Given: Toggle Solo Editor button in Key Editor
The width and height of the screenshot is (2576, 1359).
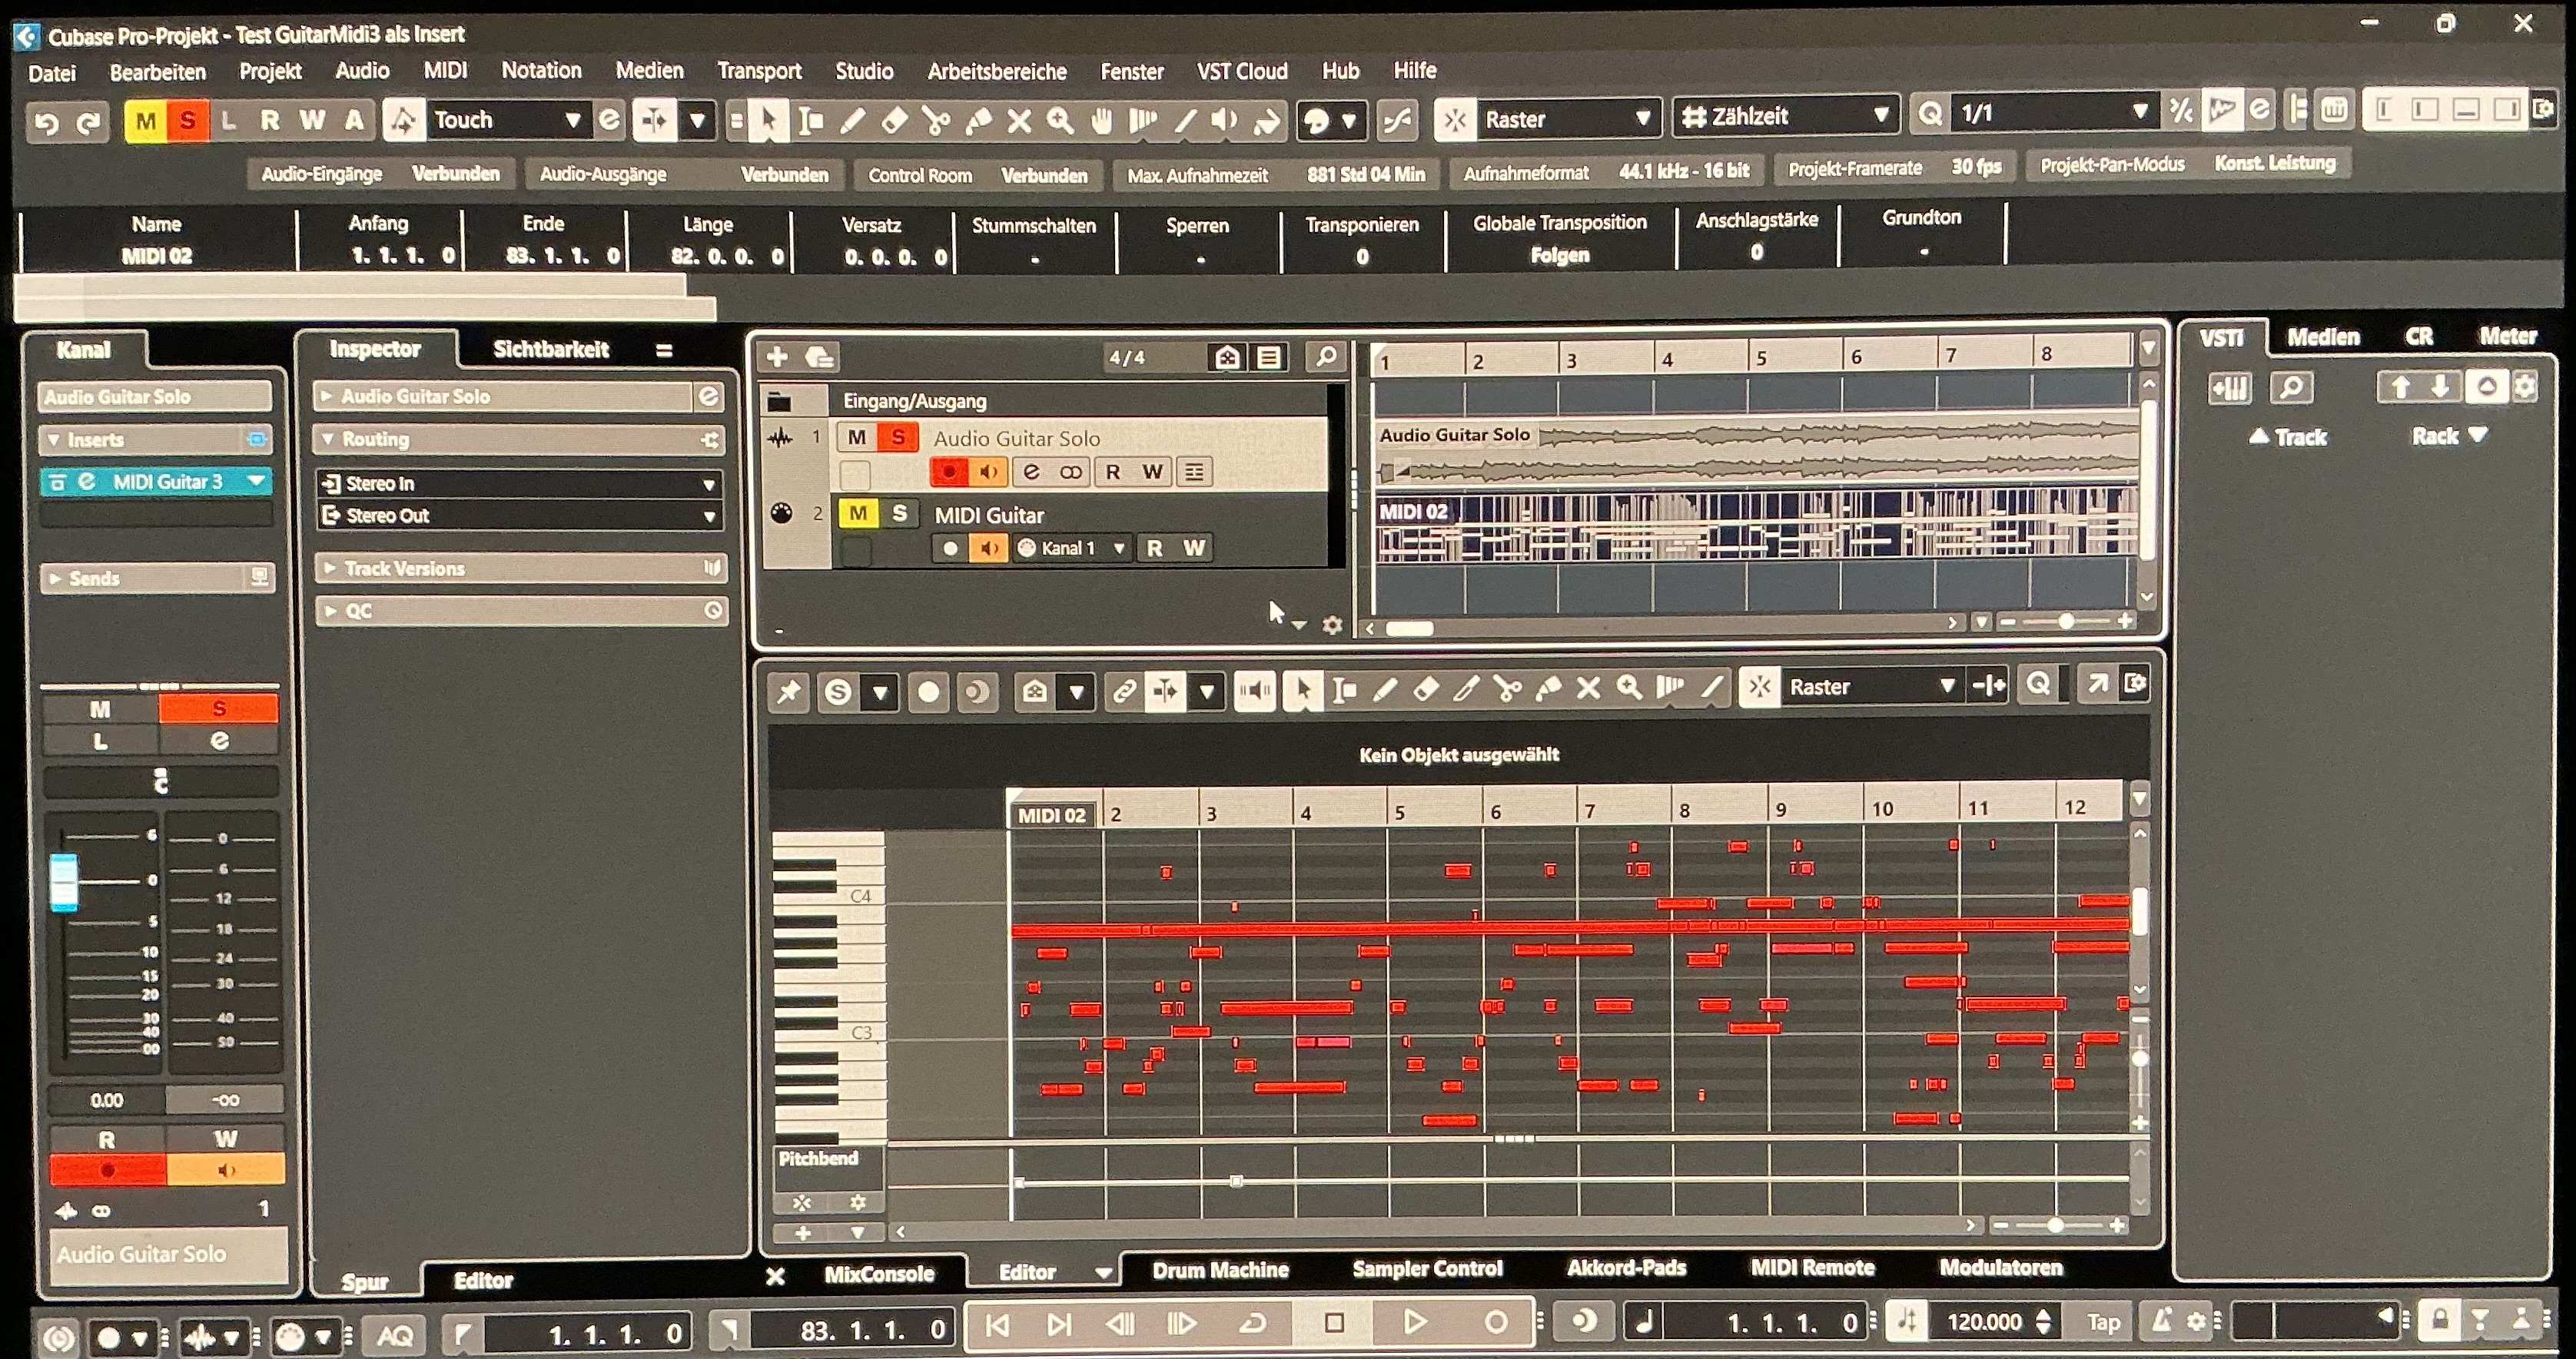Looking at the screenshot, I should [x=838, y=691].
